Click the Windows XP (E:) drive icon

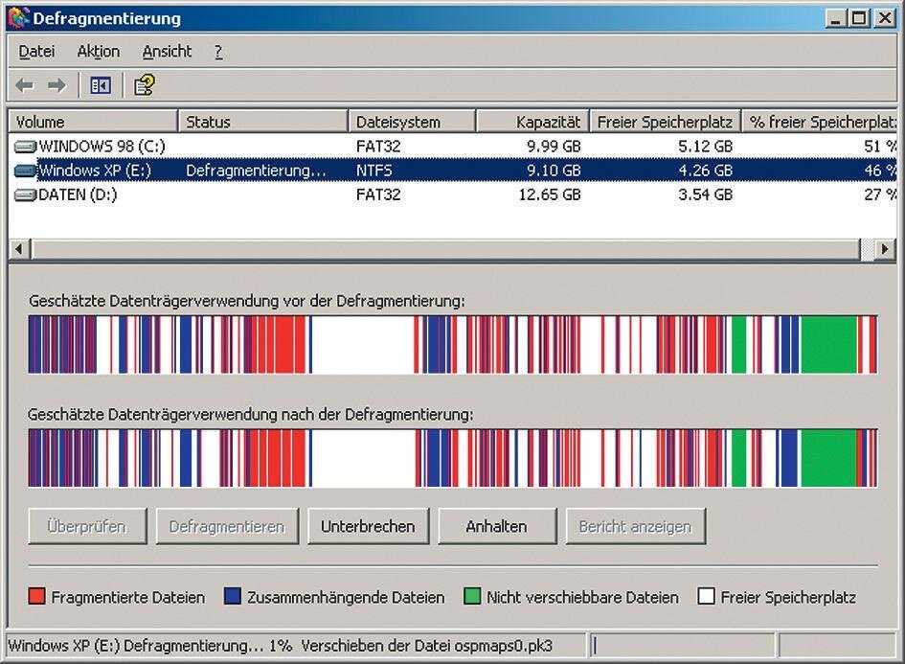[x=25, y=171]
